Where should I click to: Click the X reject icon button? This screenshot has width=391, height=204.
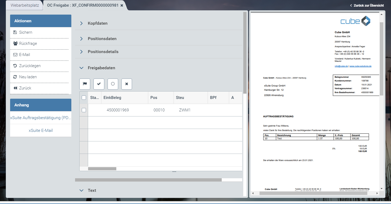click(127, 84)
